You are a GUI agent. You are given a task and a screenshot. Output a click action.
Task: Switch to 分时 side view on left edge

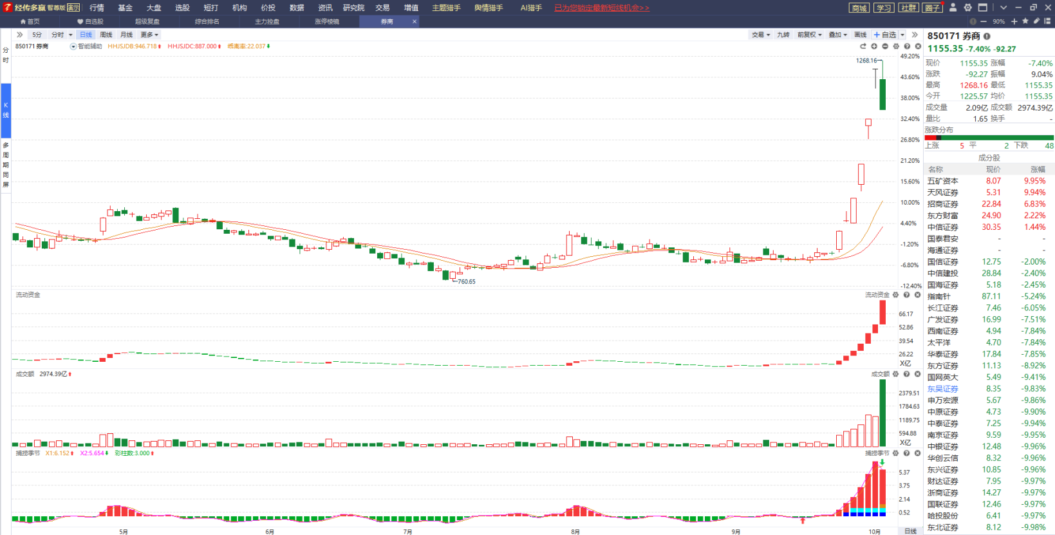click(x=6, y=55)
